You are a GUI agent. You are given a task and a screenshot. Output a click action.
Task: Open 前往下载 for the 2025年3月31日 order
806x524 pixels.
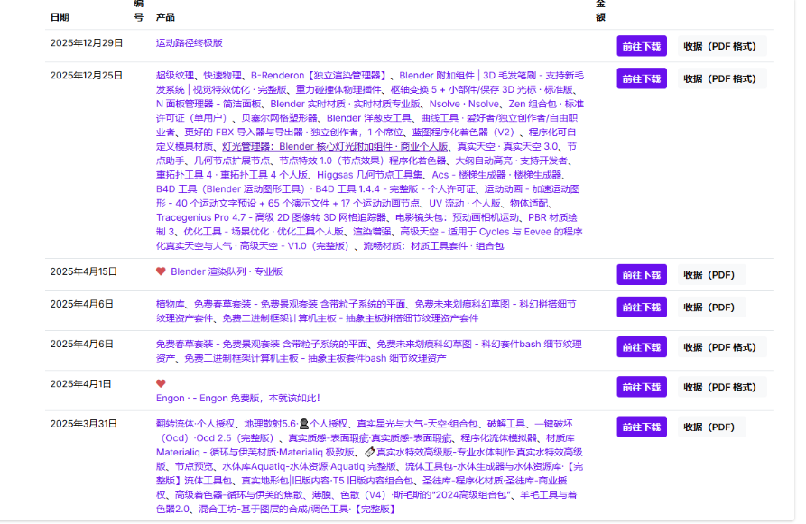click(642, 427)
